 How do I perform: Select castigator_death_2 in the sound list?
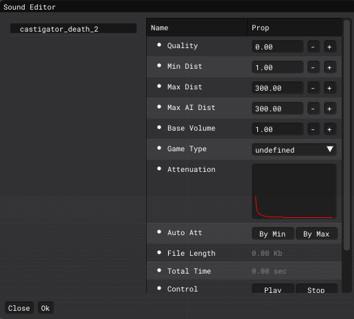coord(73,29)
